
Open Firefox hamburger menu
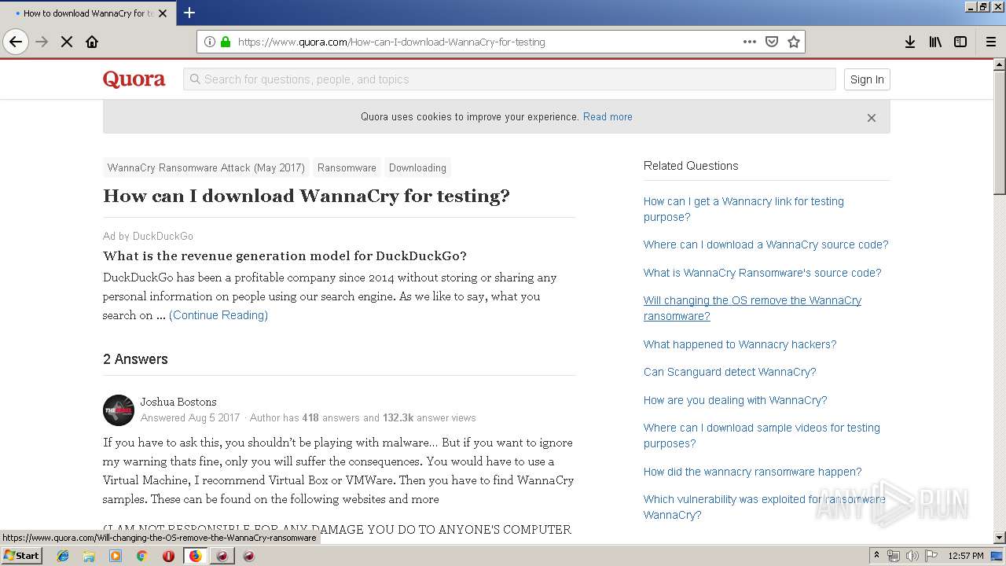click(x=991, y=42)
